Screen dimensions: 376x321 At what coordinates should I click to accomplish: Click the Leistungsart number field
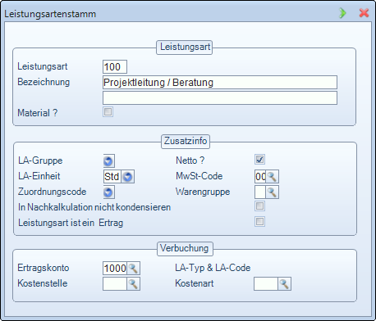tap(115, 67)
